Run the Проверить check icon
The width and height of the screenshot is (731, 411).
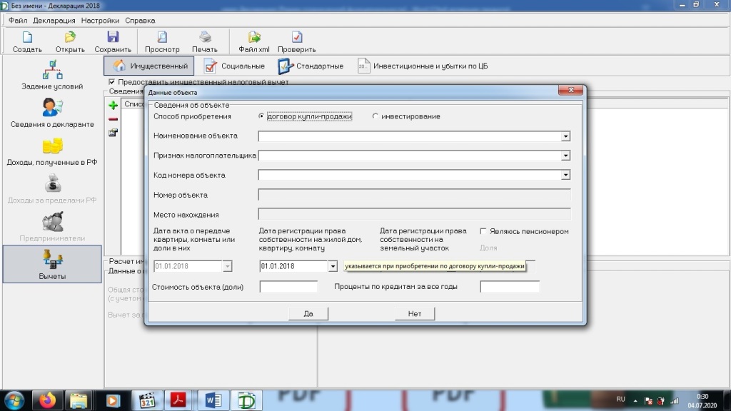tap(297, 38)
